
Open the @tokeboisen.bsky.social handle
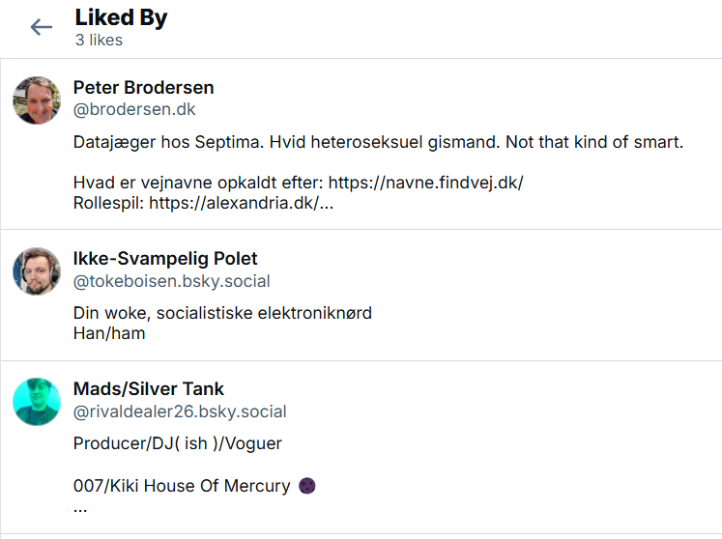click(x=172, y=281)
